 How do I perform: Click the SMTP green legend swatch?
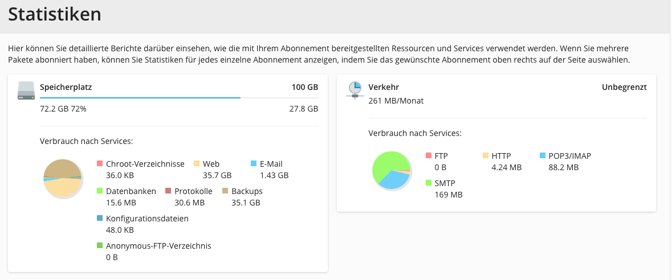pyautogui.click(x=429, y=183)
